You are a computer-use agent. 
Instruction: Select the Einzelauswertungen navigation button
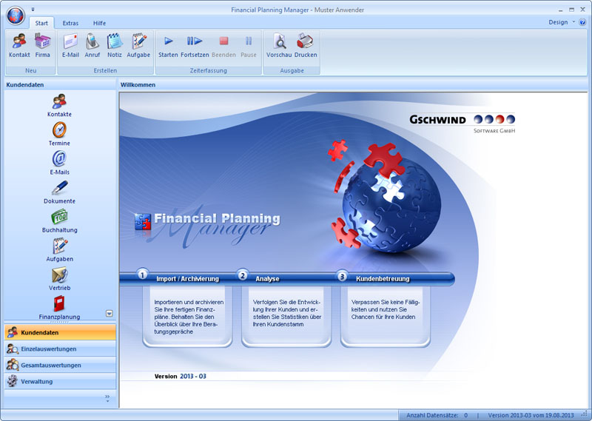[59, 348]
